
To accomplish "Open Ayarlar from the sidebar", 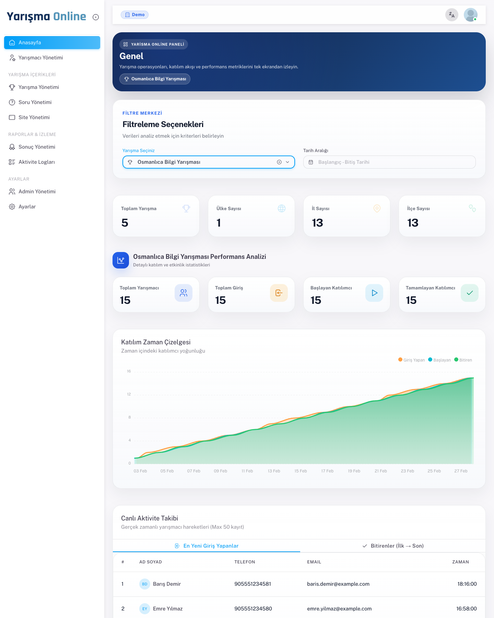I will click(x=52, y=207).
